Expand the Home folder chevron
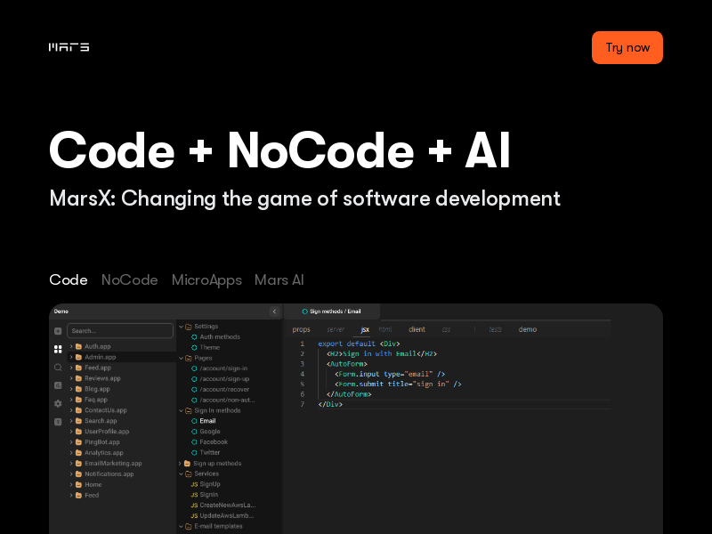Viewport: 712px width, 534px height. click(71, 484)
